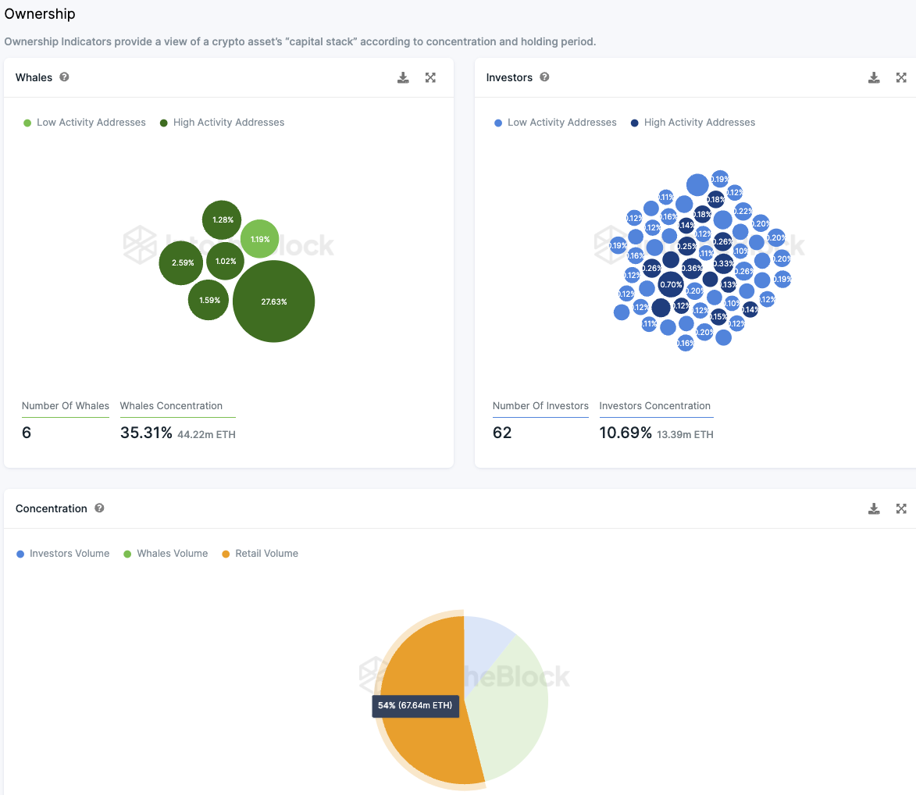Toggle Whales Low Activity Addresses legend
The image size is (916, 795).
[84, 123]
